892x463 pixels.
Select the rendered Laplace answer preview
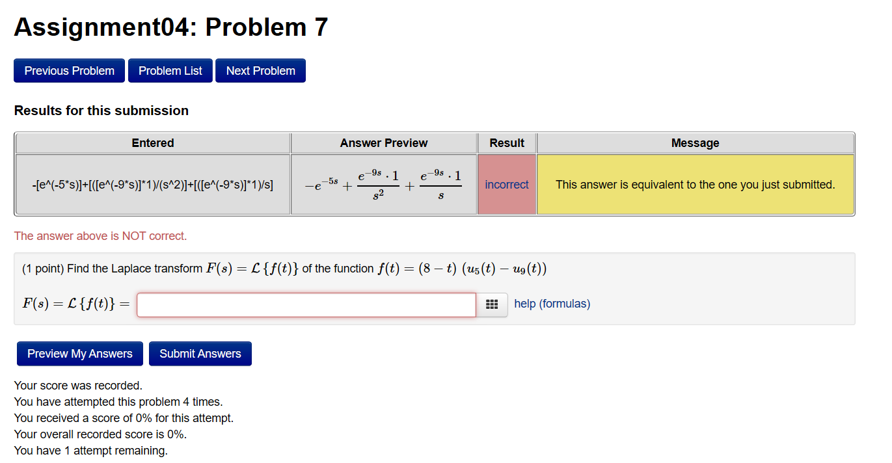[383, 184]
